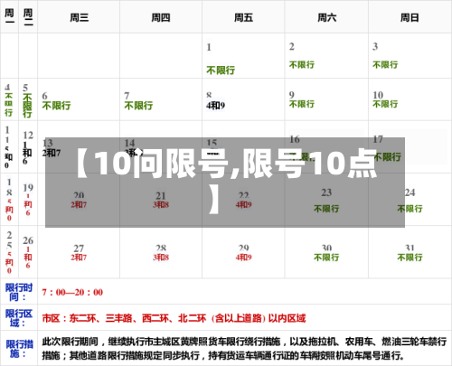Click the blue 限行措施 row label
This screenshot has width=452, height=366.
(19, 349)
